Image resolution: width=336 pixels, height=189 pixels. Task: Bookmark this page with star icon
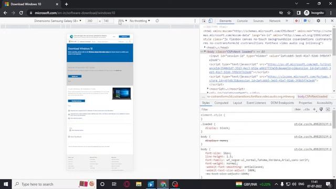tap(289, 13)
